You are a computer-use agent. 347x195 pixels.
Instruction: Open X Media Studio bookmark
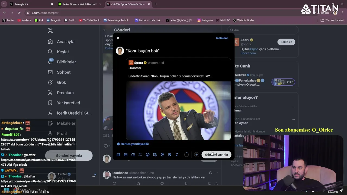pos(243,20)
